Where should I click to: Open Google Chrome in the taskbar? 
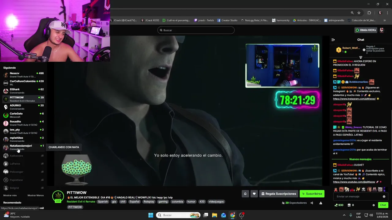click(232, 215)
